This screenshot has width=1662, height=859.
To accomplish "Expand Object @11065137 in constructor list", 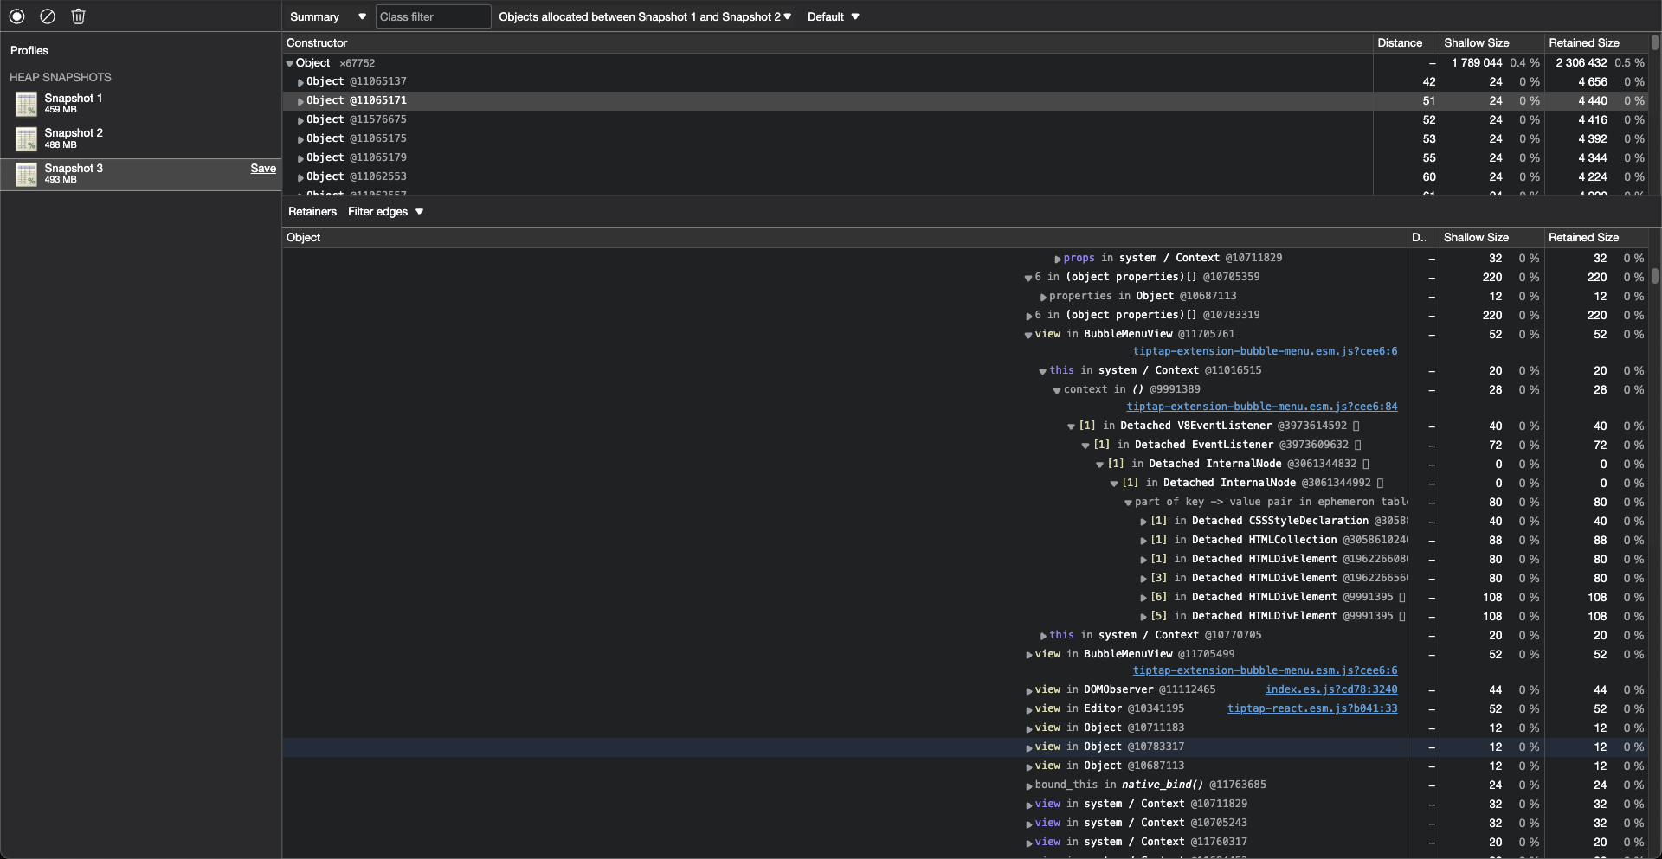I will coord(300,81).
